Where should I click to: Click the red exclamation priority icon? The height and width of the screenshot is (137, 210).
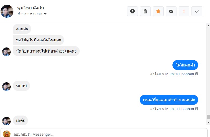pos(184,11)
